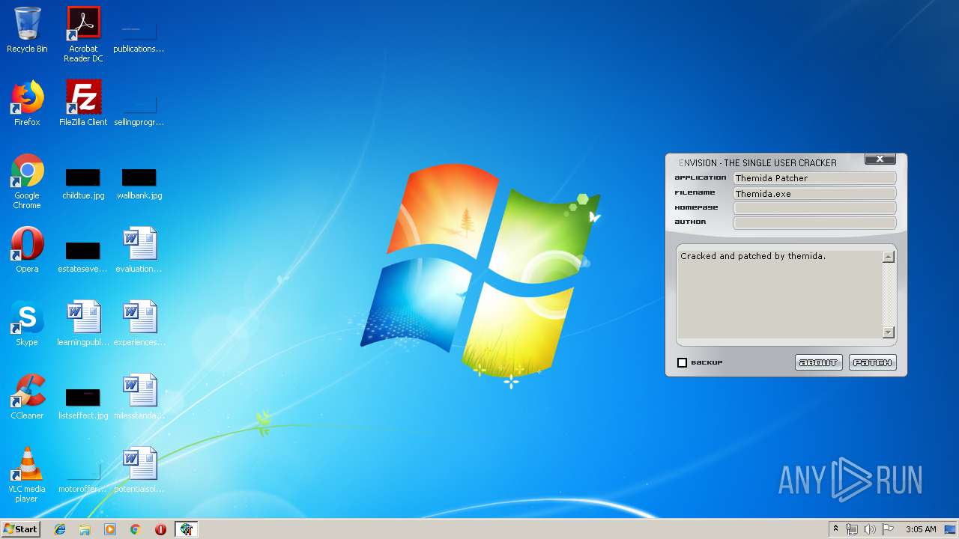This screenshot has height=539, width=959.
Task: Open VLC media player shortcut
Action: [27, 475]
